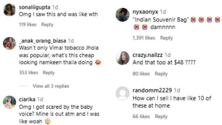Reply to crazy.nailzz's $48 comment

pyautogui.click(x=161, y=74)
